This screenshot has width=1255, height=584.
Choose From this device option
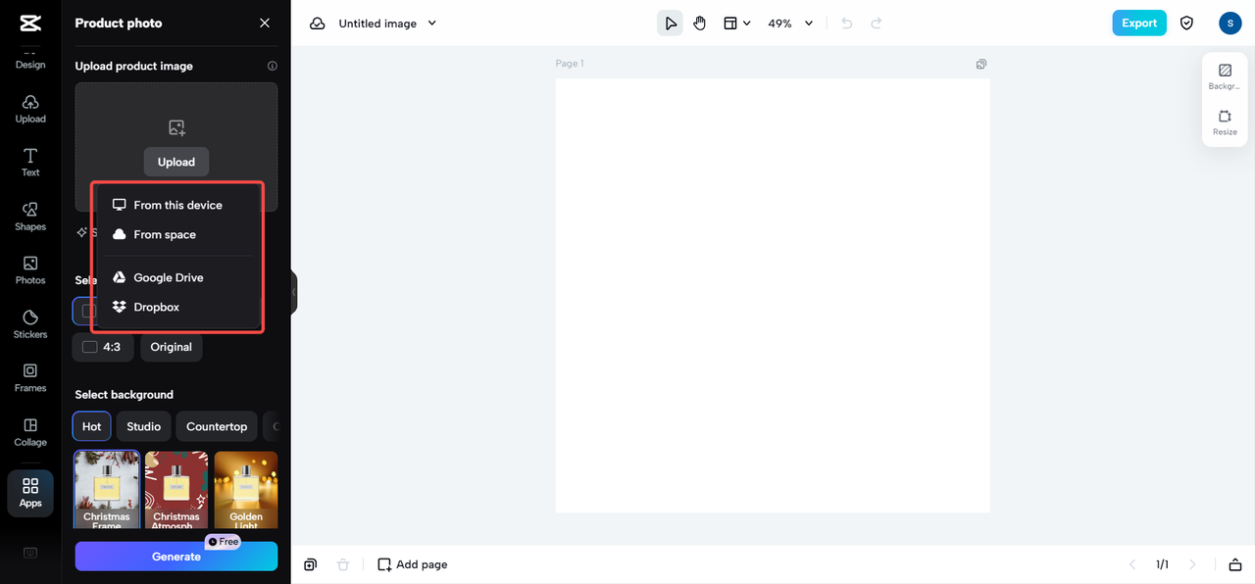tap(177, 205)
